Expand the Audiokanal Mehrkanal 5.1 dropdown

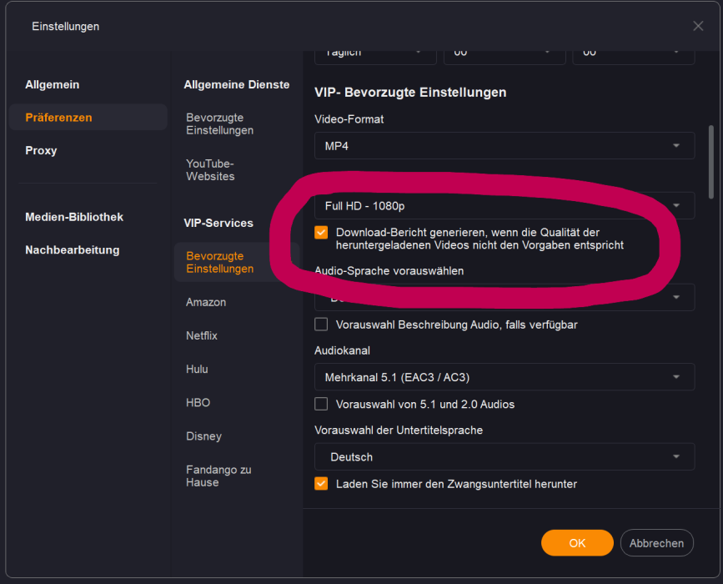[x=504, y=378]
